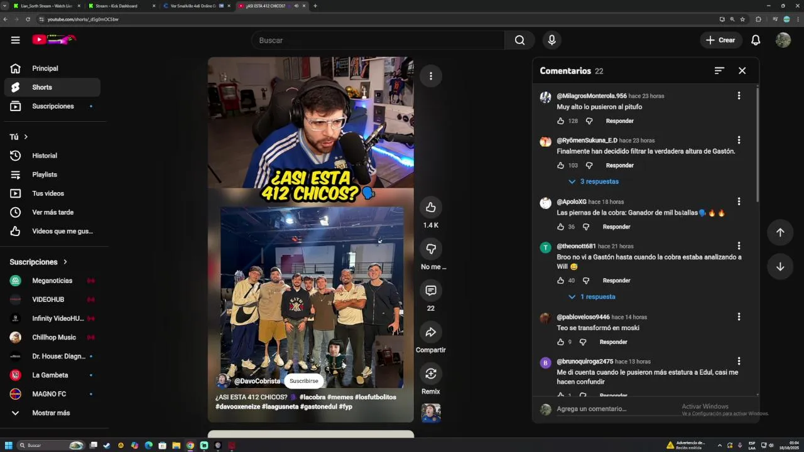Dislike the RyōmenSukuna_E.D comment

click(x=589, y=166)
